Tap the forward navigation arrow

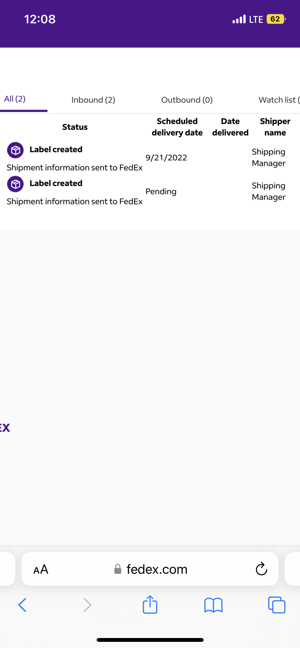pos(87,605)
